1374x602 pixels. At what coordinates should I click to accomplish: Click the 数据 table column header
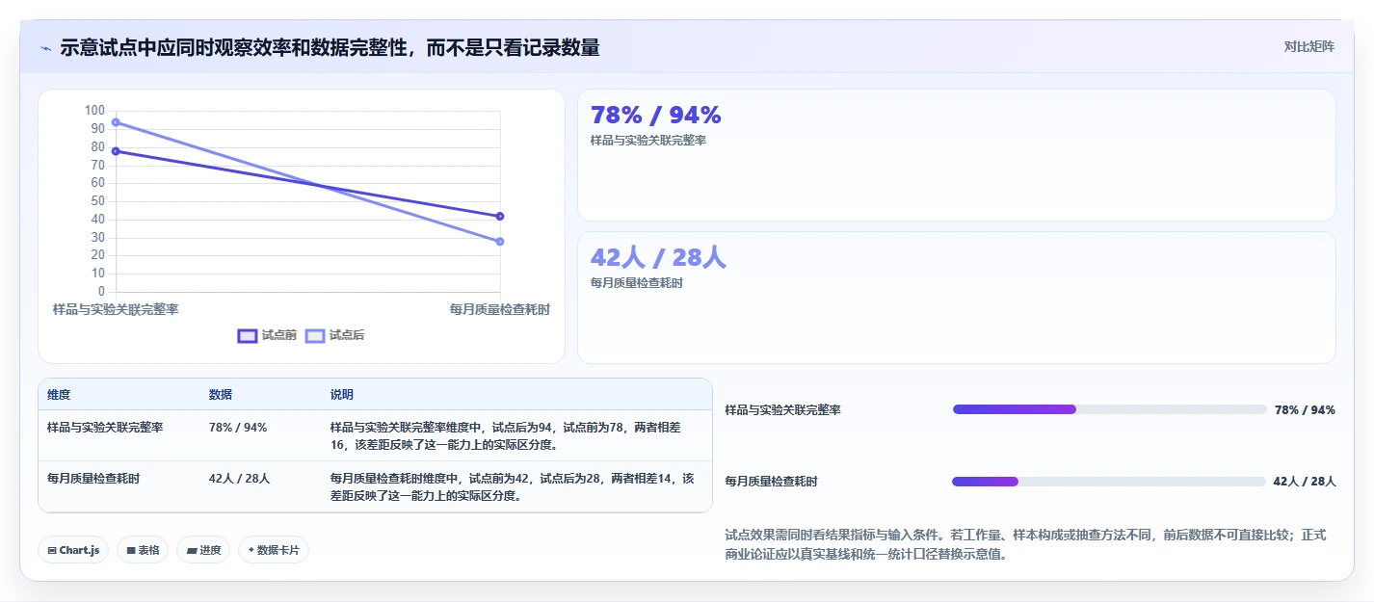pos(220,395)
